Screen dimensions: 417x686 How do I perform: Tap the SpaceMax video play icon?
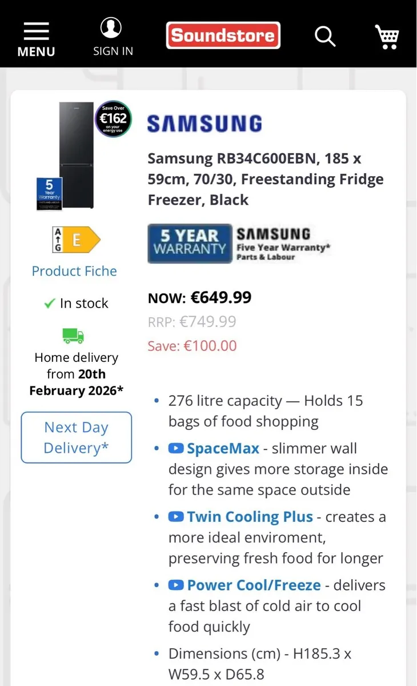coord(175,449)
